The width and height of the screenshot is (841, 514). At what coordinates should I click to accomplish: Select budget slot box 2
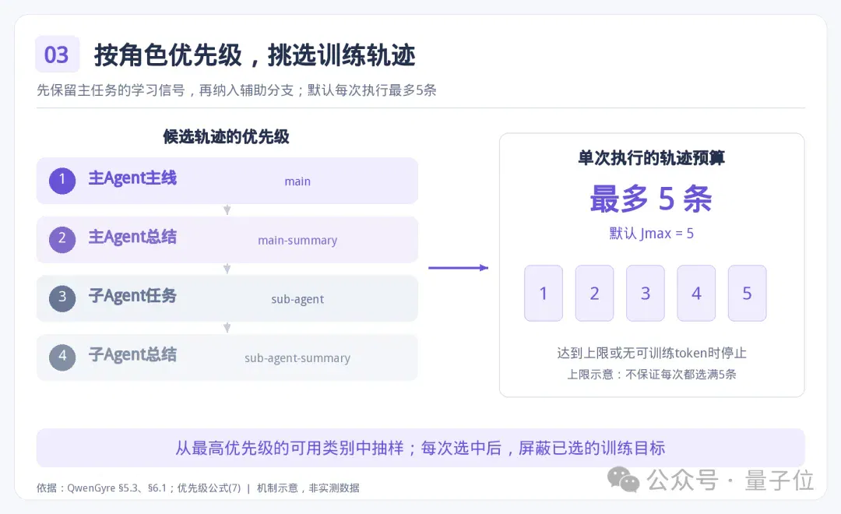[x=594, y=293]
